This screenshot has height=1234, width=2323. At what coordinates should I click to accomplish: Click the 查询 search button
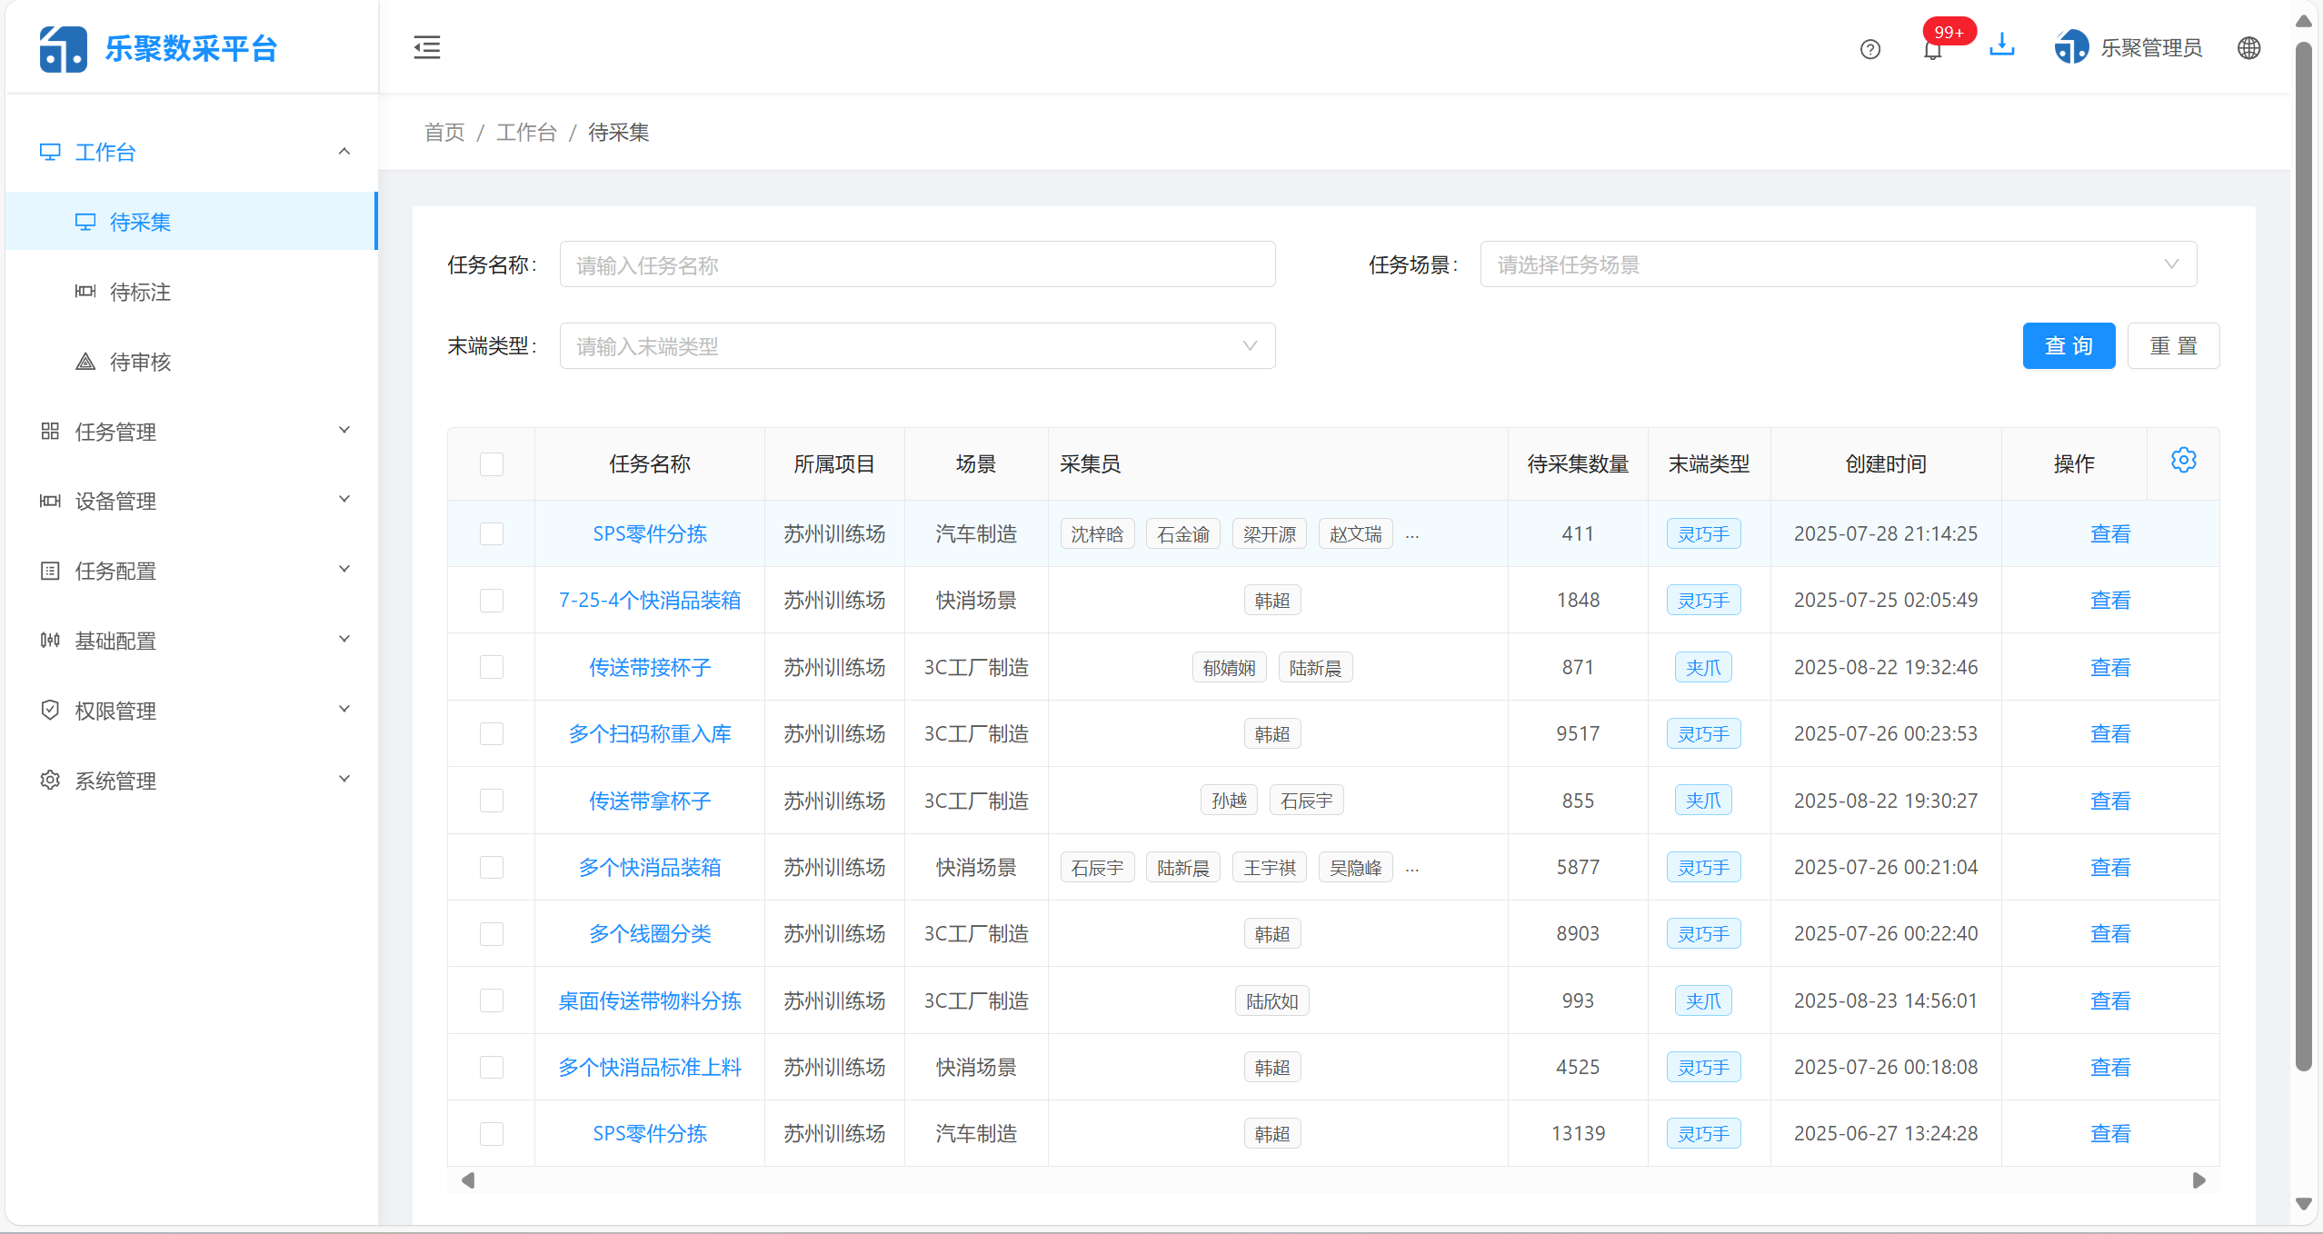click(2068, 345)
